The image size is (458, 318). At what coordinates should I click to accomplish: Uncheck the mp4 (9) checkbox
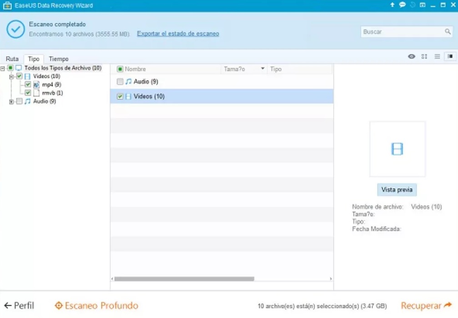[28, 84]
